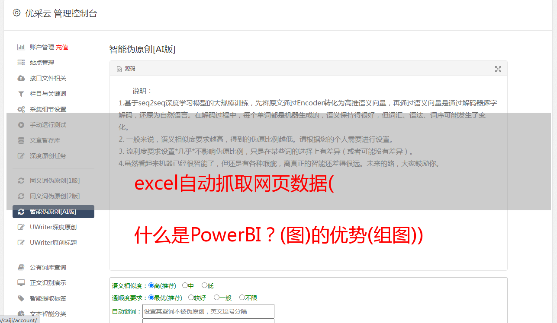Click the gear icon beside 优采云 管理控制台
This screenshot has width=557, height=323.
[x=16, y=13]
